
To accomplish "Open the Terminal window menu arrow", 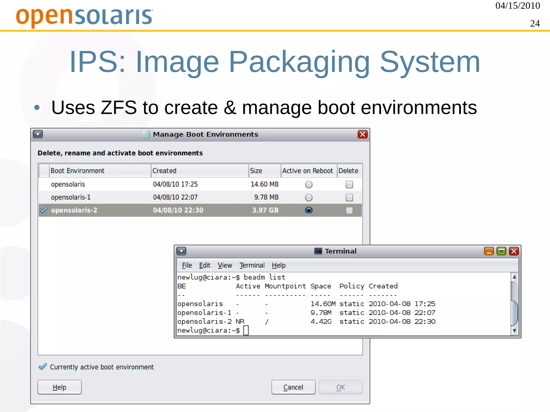I will [181, 251].
